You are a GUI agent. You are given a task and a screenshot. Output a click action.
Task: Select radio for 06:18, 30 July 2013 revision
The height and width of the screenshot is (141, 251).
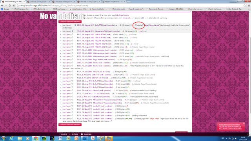[72, 59]
